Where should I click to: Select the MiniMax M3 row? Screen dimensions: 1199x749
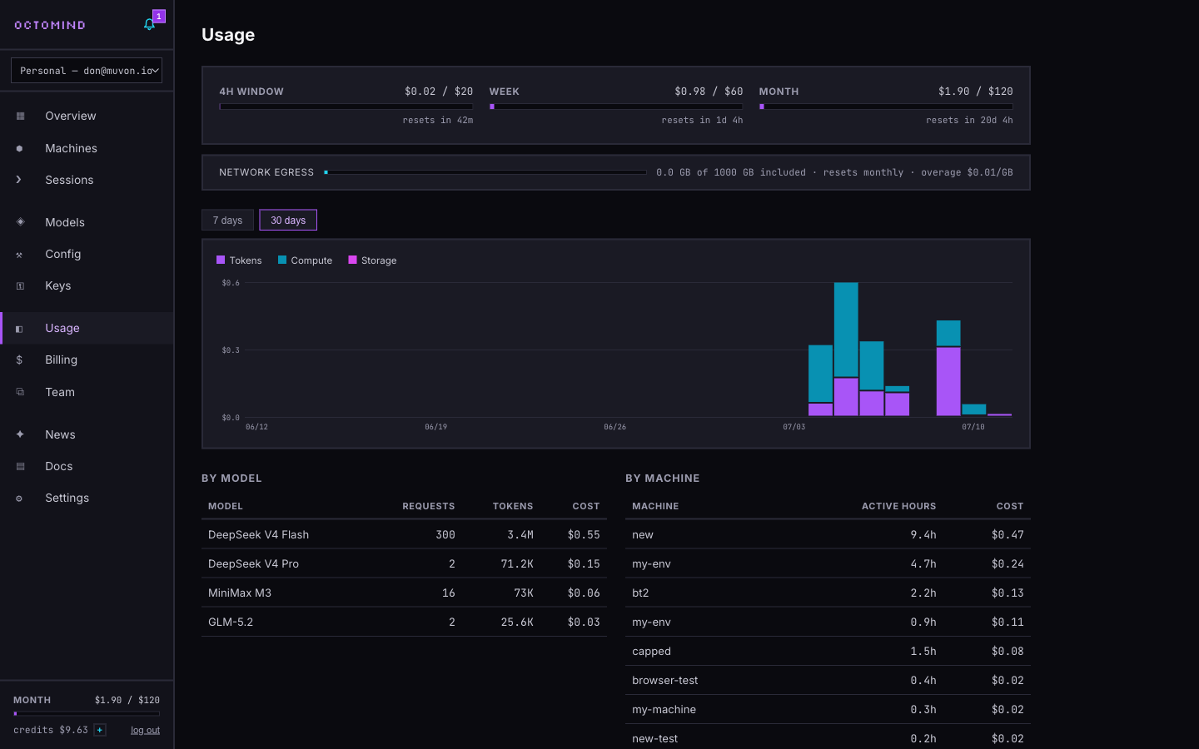[404, 593]
